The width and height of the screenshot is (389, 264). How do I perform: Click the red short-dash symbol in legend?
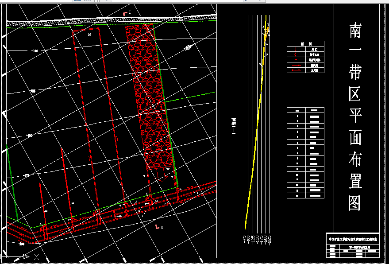tap(296, 60)
